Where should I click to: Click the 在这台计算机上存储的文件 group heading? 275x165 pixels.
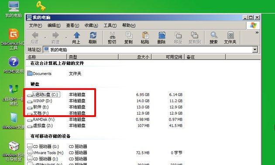(x=57, y=63)
